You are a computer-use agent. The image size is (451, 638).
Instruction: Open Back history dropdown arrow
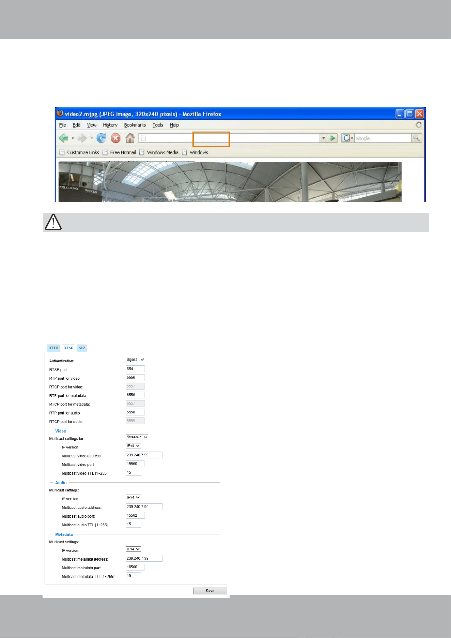pos(73,138)
